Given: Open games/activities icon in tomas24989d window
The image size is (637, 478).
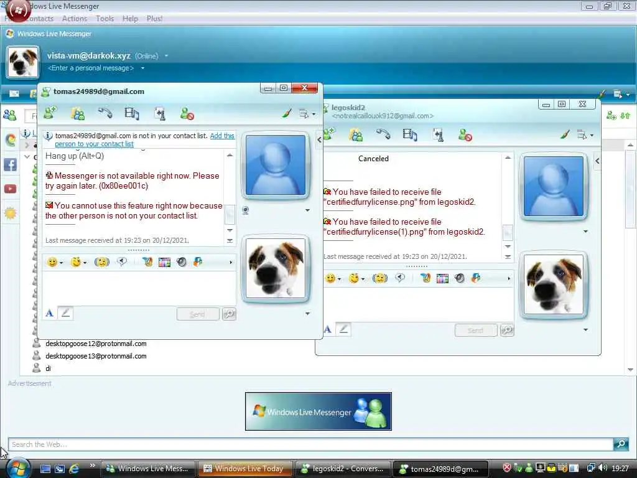Looking at the screenshot, I should 160,113.
